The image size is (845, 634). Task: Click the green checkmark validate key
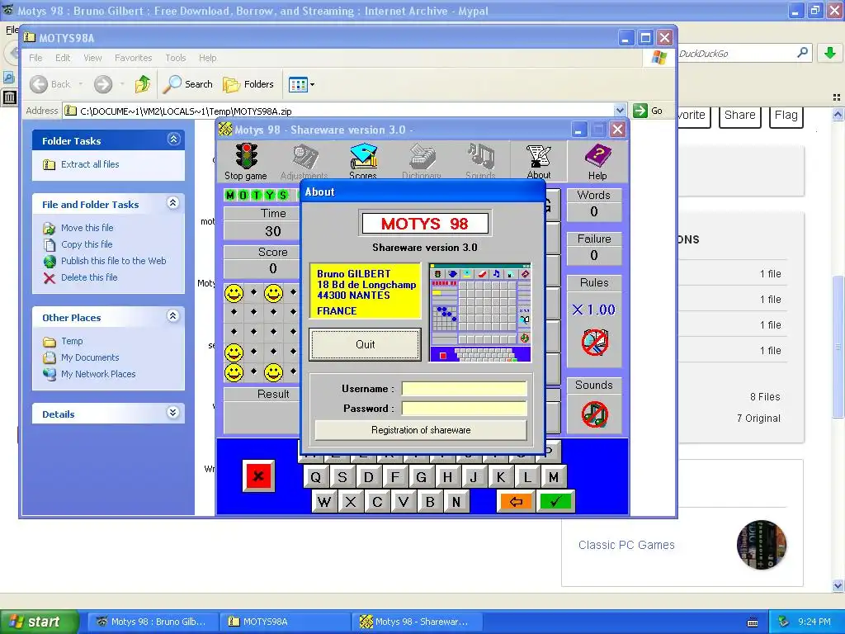[x=555, y=502]
